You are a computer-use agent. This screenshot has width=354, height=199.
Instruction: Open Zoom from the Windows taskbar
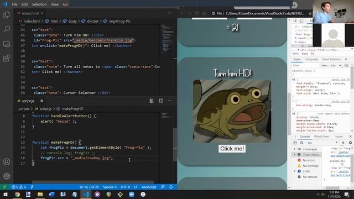pyautogui.click(x=132, y=194)
